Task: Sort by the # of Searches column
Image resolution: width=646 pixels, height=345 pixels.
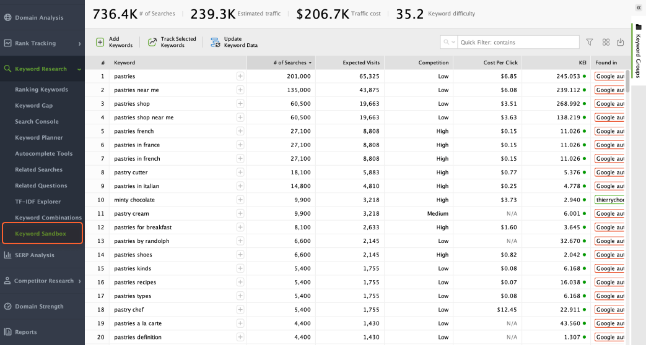Action: 281,62
